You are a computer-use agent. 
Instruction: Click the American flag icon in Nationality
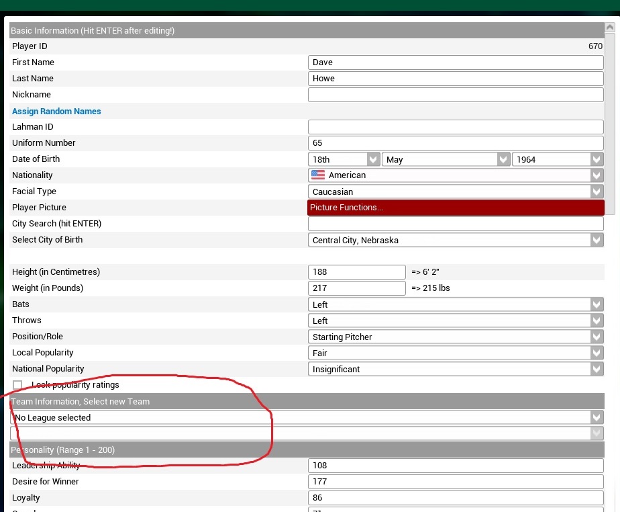pyautogui.click(x=318, y=175)
